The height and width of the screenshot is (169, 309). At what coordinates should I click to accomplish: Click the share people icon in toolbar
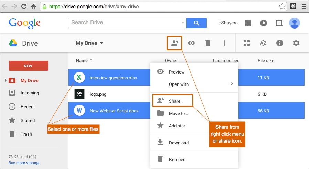point(174,43)
